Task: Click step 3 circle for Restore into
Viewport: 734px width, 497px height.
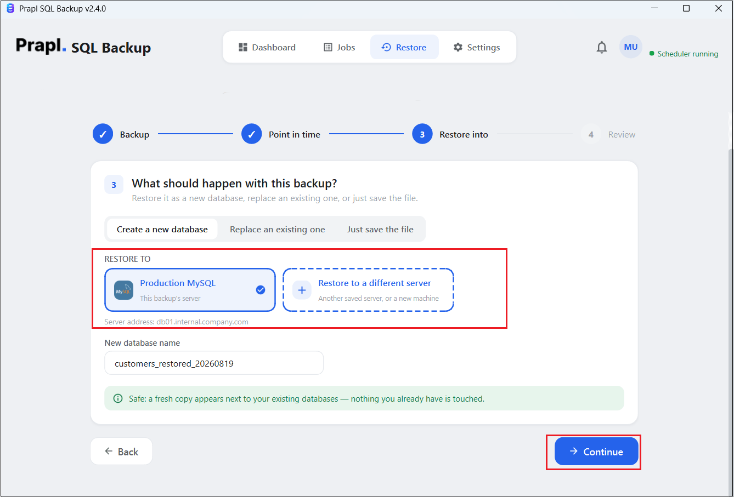Action: 422,134
